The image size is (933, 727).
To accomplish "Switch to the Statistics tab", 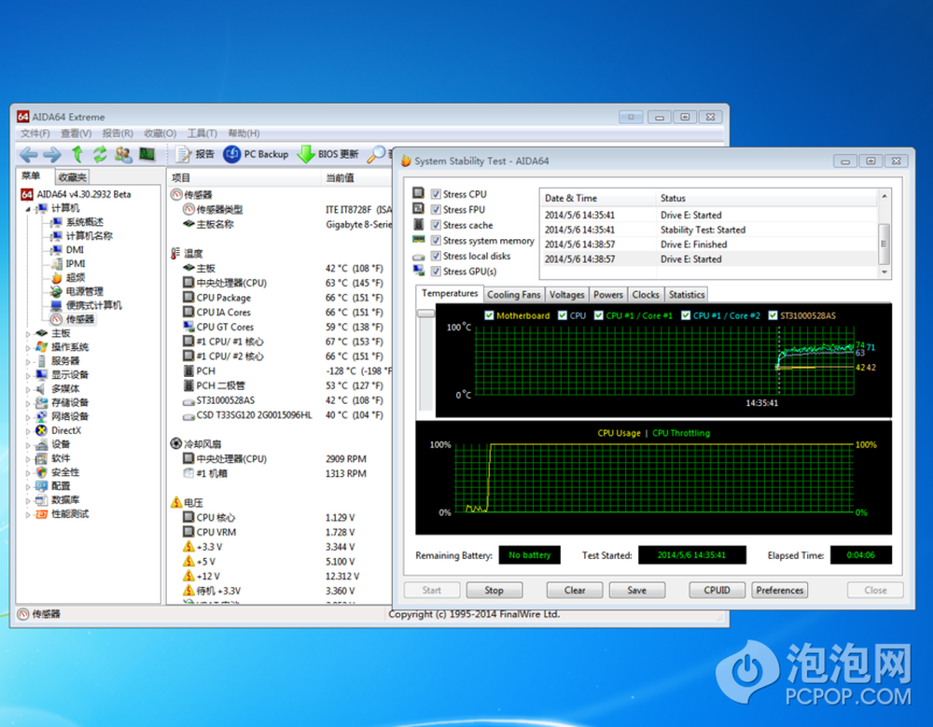I will pos(687,295).
